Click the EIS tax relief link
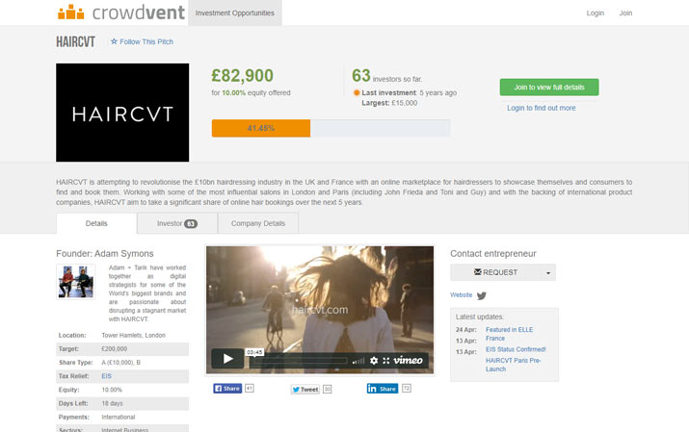 click(106, 376)
